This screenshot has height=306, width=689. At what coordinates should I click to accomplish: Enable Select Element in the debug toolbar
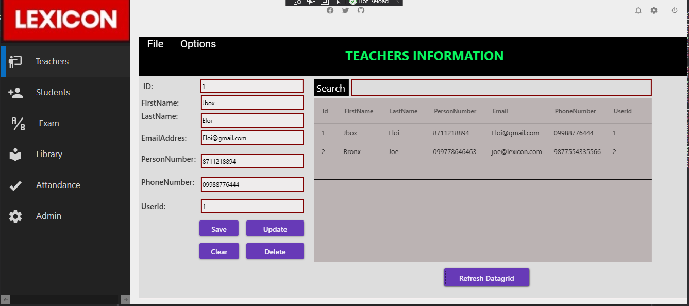311,2
